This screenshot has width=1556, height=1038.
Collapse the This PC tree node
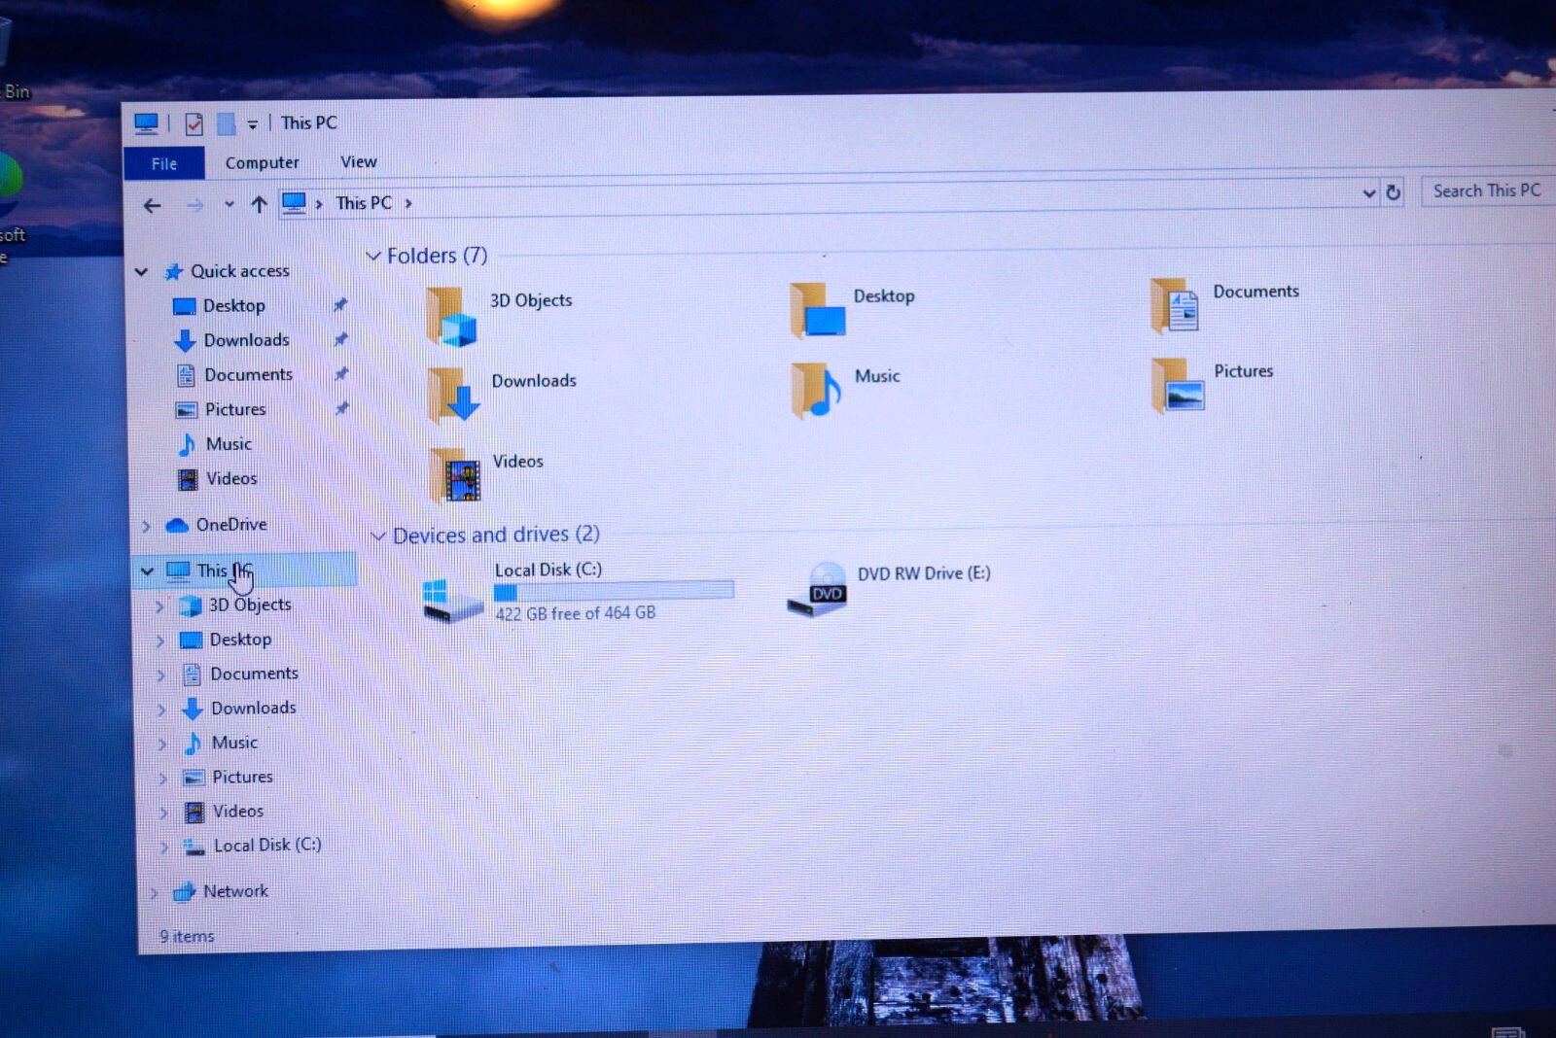(147, 571)
